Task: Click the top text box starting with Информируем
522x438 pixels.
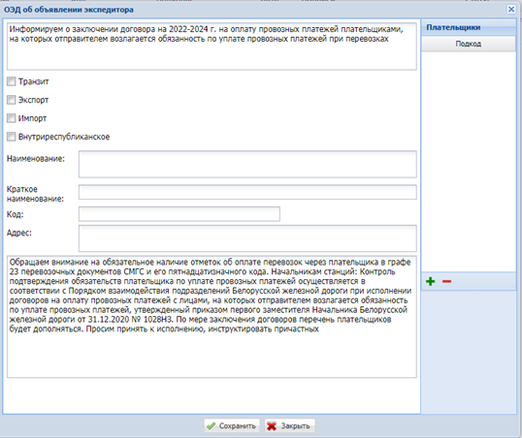Action: tap(212, 47)
